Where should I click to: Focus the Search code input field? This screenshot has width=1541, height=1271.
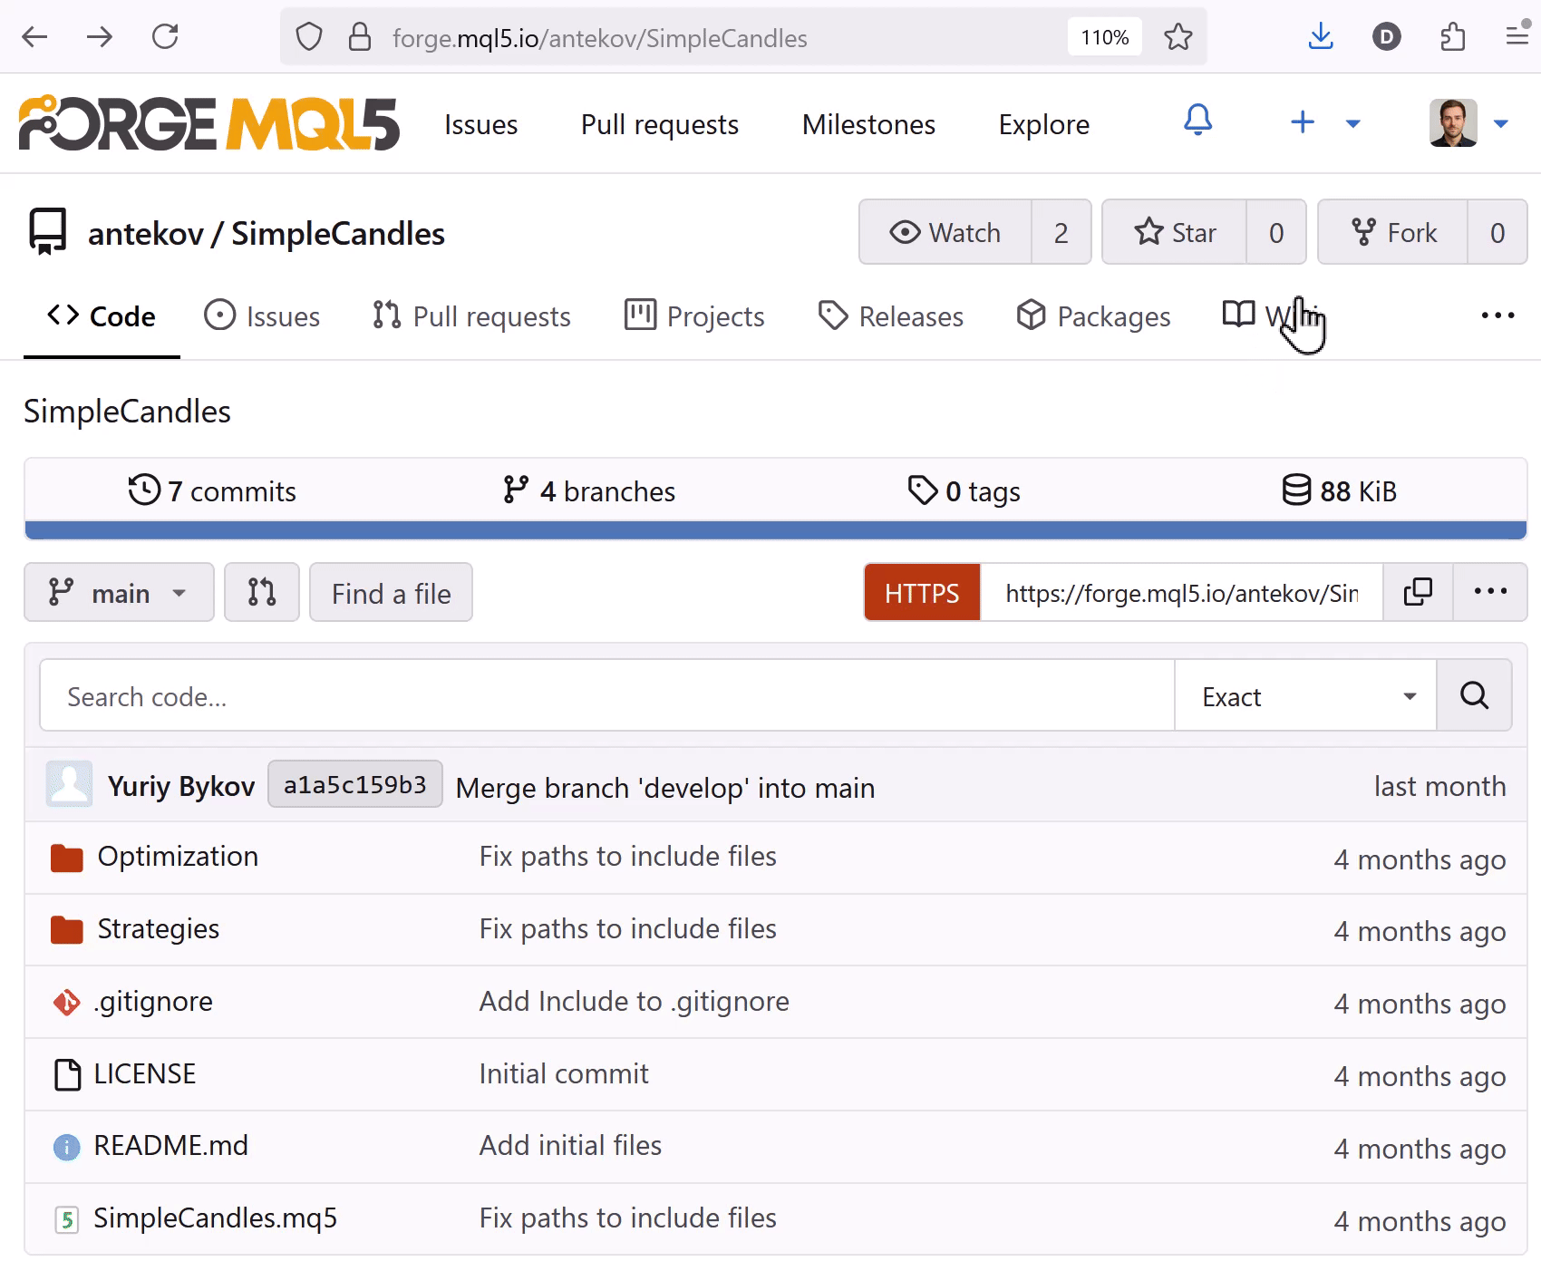click(x=607, y=696)
